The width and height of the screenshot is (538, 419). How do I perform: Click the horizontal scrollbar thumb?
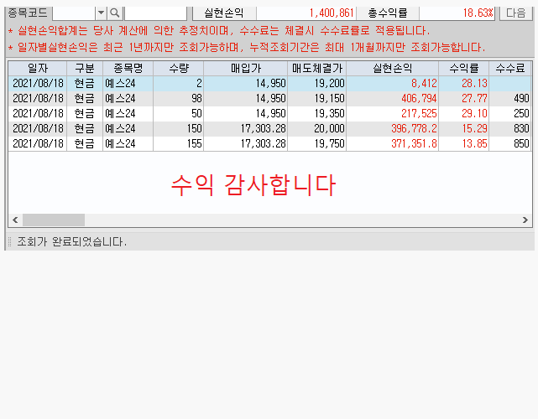pyautogui.click(x=54, y=220)
